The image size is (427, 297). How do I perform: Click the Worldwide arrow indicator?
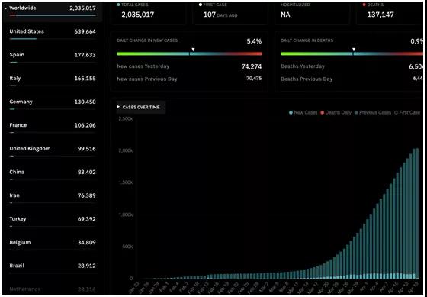pos(6,8)
